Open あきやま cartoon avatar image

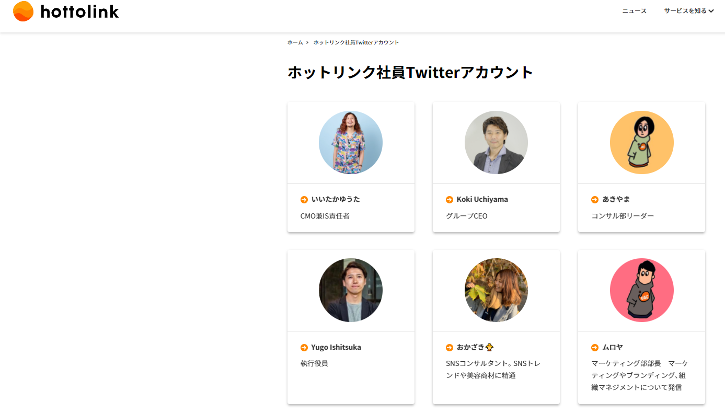coord(642,142)
